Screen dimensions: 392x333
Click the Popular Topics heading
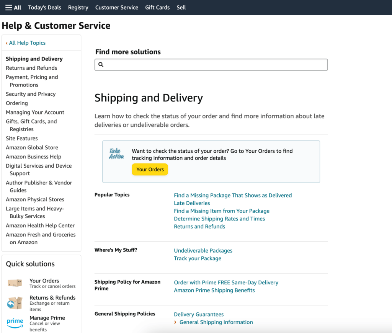[112, 195]
